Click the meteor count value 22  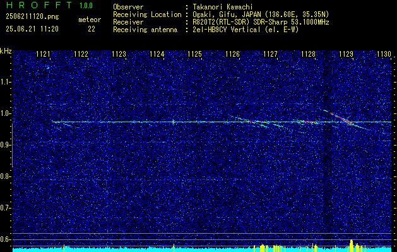pos(92,29)
